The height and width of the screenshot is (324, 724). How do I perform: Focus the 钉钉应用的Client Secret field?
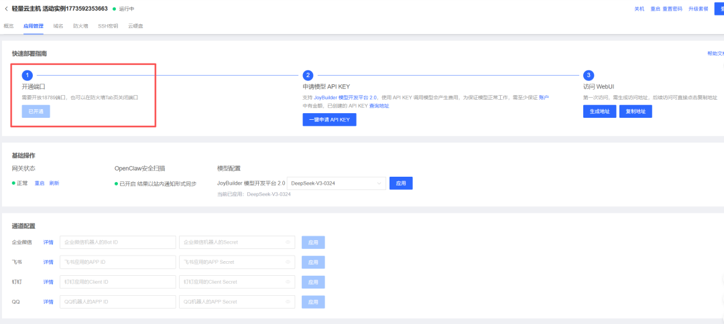pos(237,282)
